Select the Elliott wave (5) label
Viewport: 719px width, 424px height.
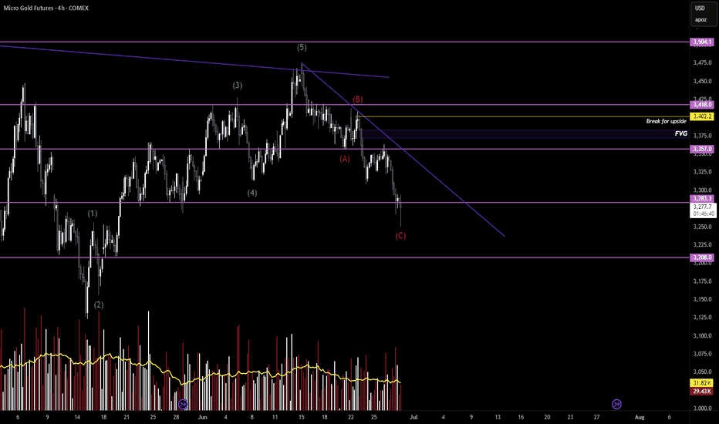(x=302, y=47)
